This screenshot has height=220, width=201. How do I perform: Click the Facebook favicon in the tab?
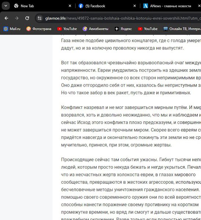(81, 6)
